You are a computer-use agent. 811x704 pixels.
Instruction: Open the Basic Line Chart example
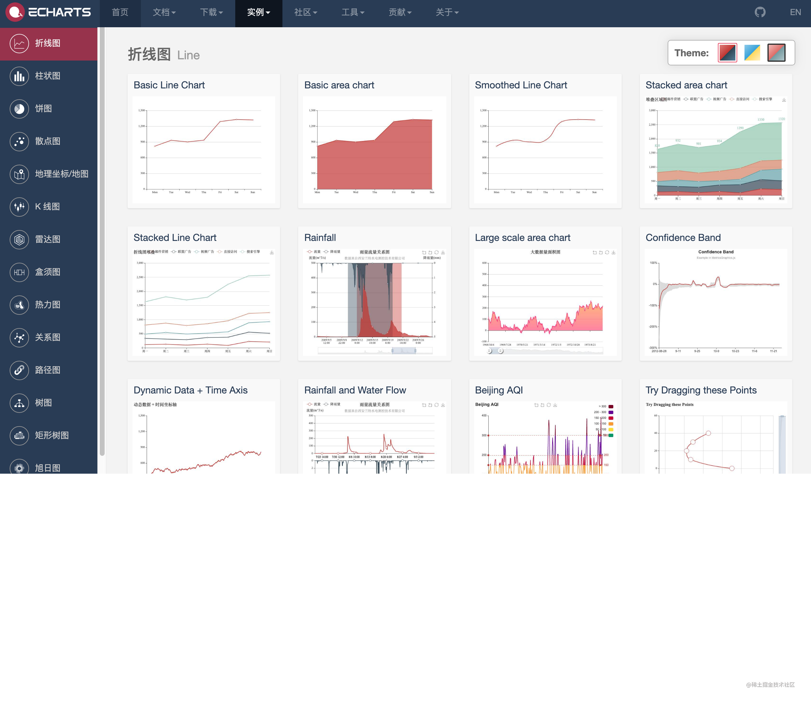pyautogui.click(x=204, y=141)
